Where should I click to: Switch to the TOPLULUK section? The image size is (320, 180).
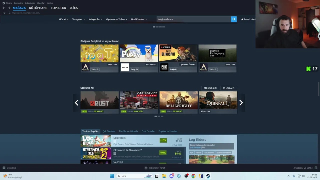(x=58, y=8)
